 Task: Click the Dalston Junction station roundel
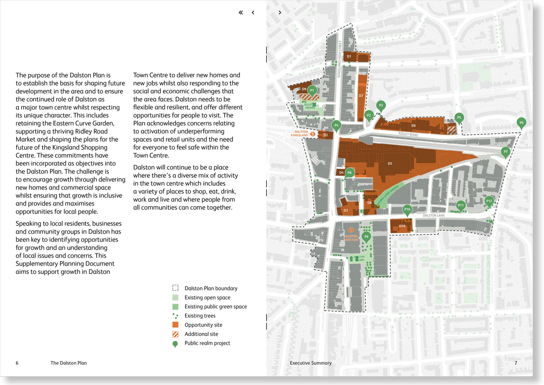pos(351,230)
